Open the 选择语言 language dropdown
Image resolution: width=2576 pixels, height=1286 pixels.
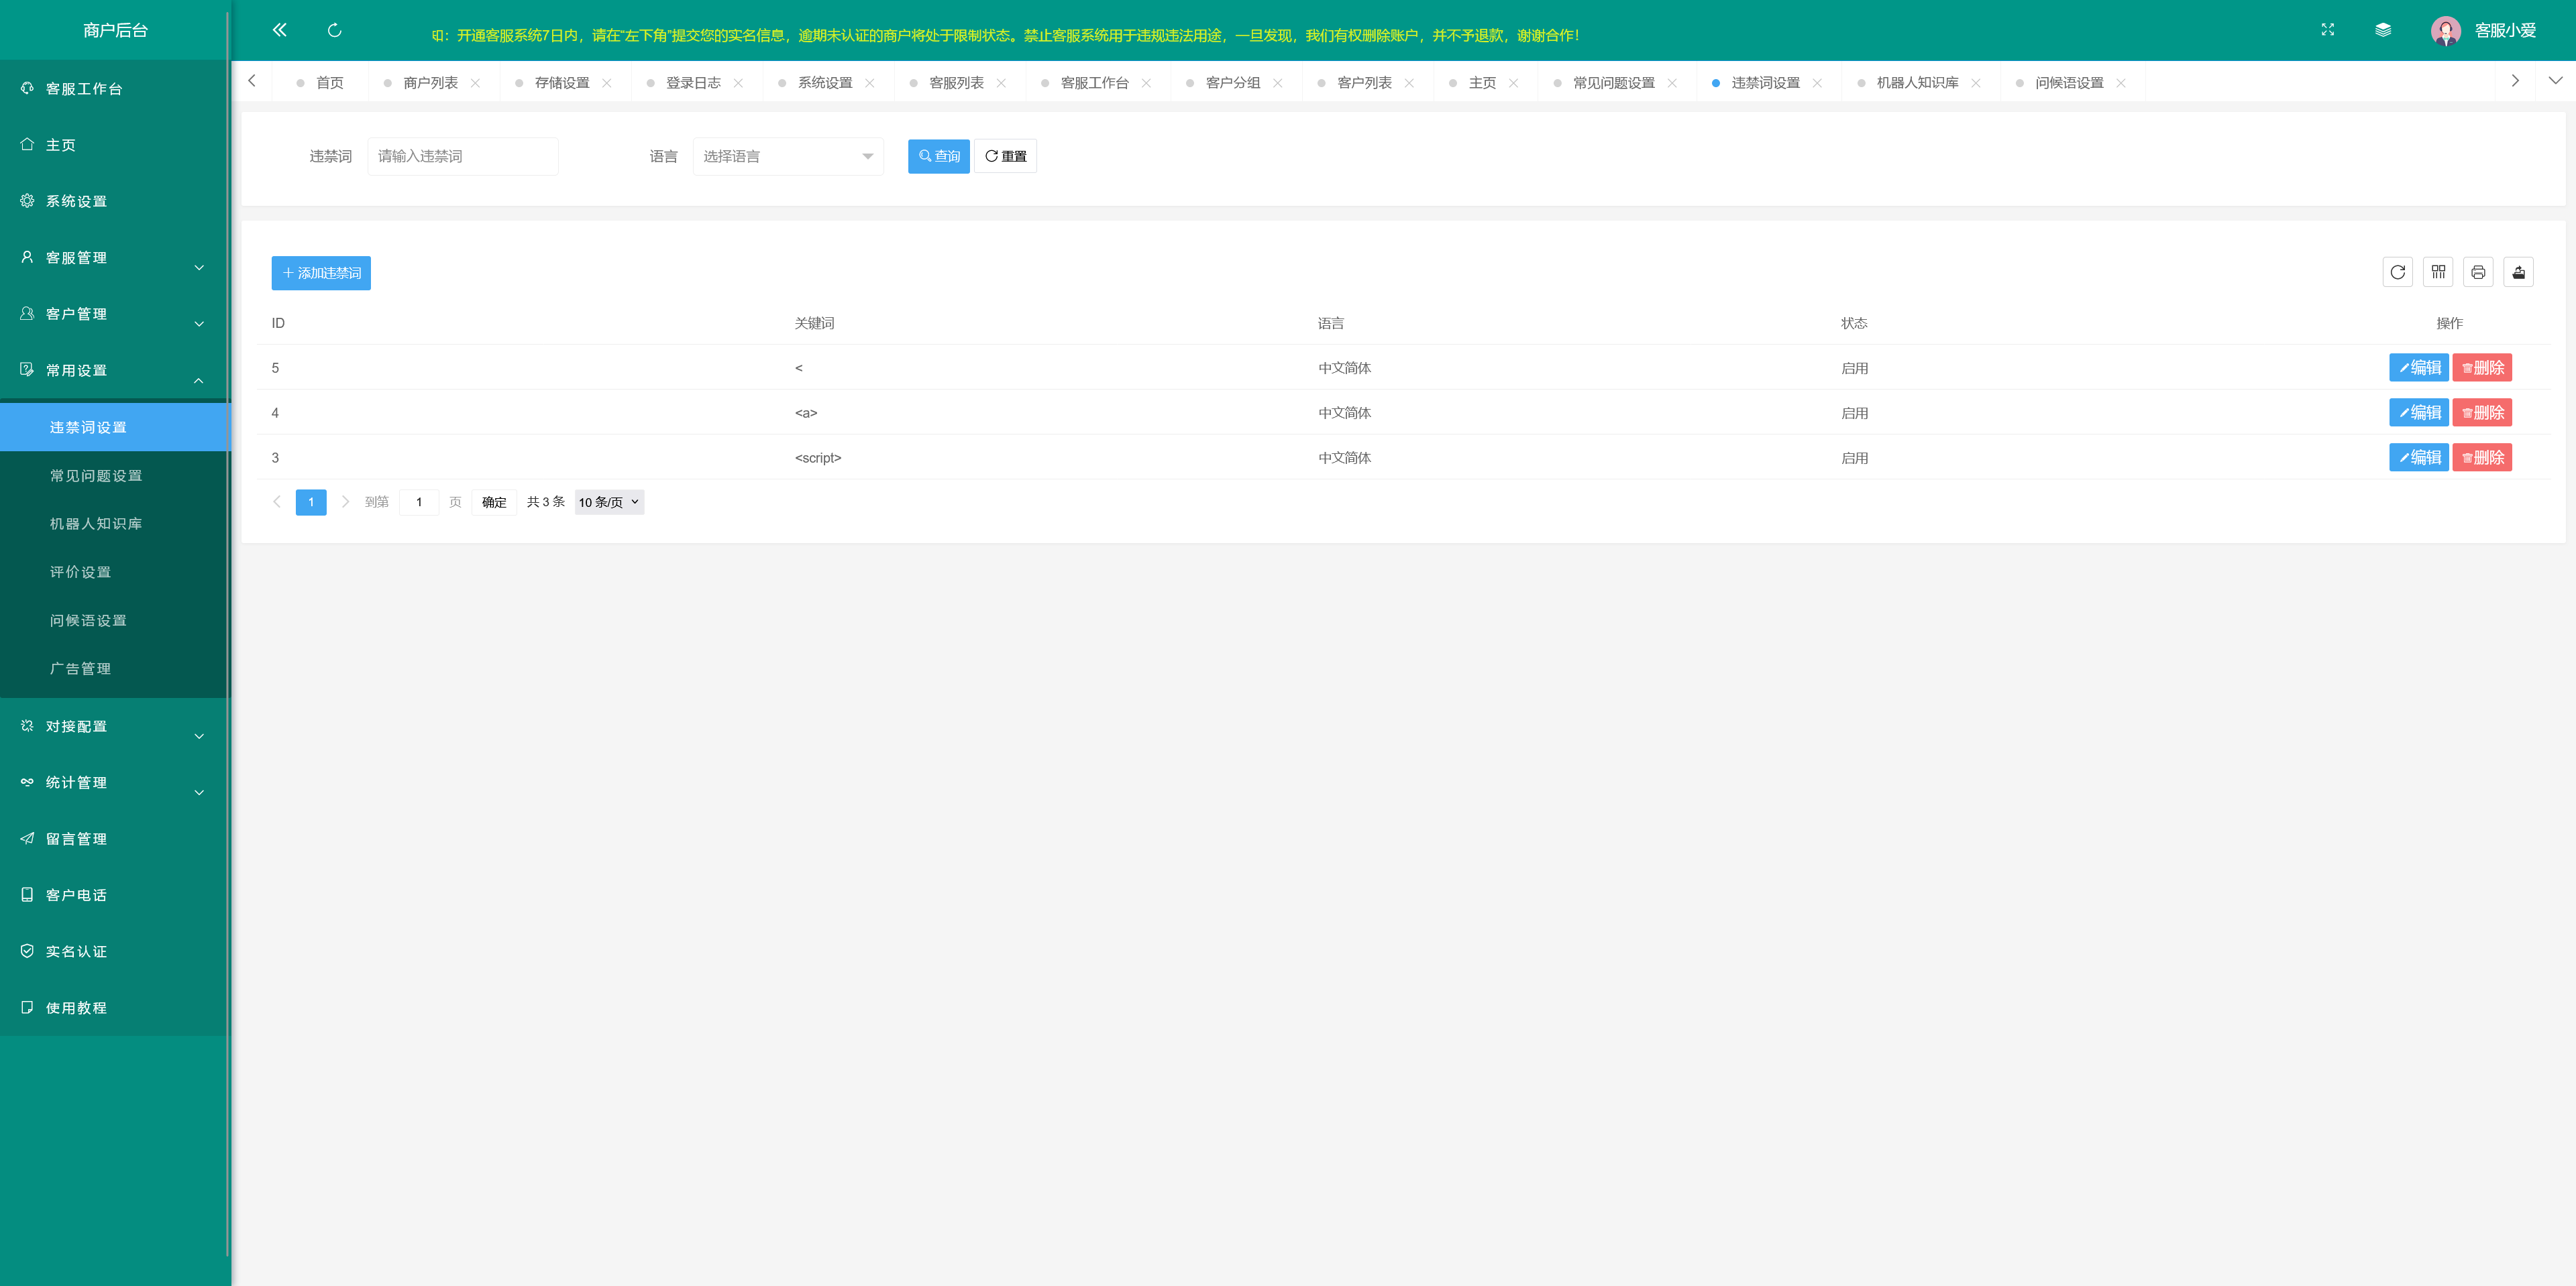pyautogui.click(x=787, y=157)
